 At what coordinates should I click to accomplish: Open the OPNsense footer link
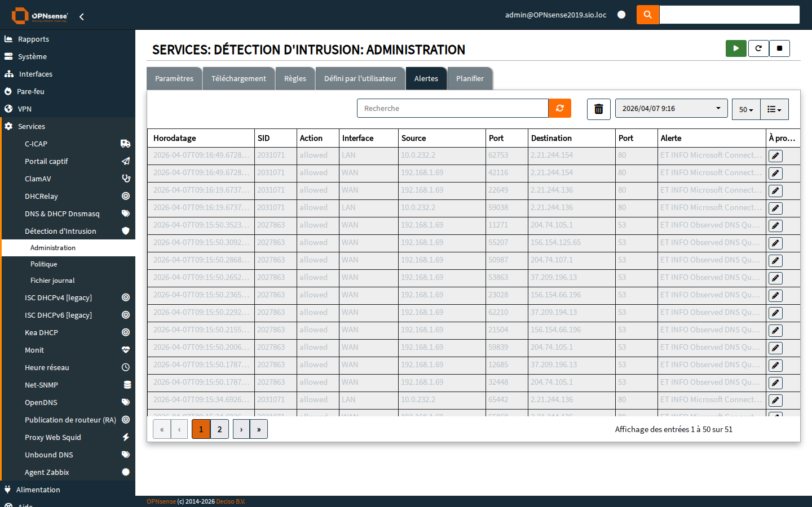pos(161,501)
